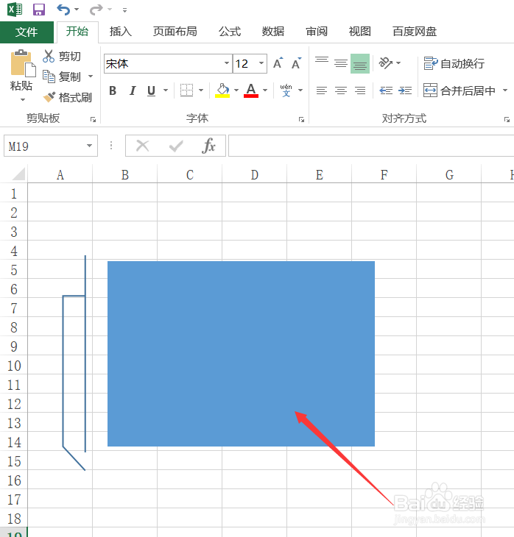Click the 开始 Home tab

77,32
